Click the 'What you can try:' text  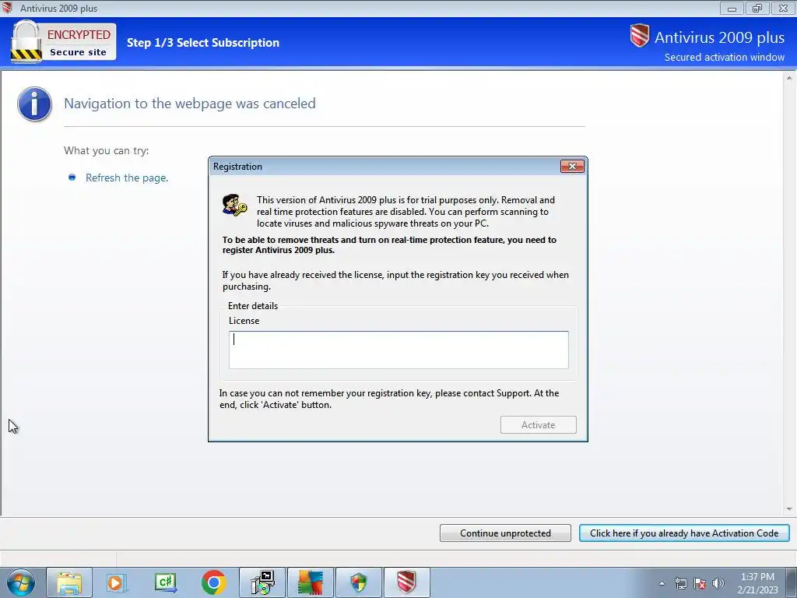tap(106, 150)
